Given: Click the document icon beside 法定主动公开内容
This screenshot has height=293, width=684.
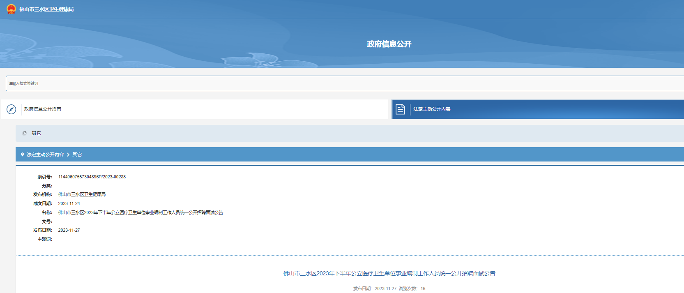Looking at the screenshot, I should point(400,109).
